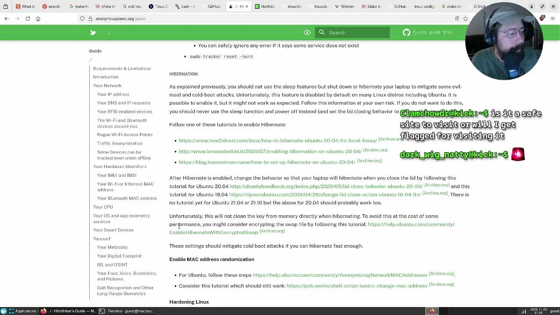Viewport: 560px width, 315px height.
Task: Open "Your DNS and IP requests" sidebar entry
Action: 124,103
